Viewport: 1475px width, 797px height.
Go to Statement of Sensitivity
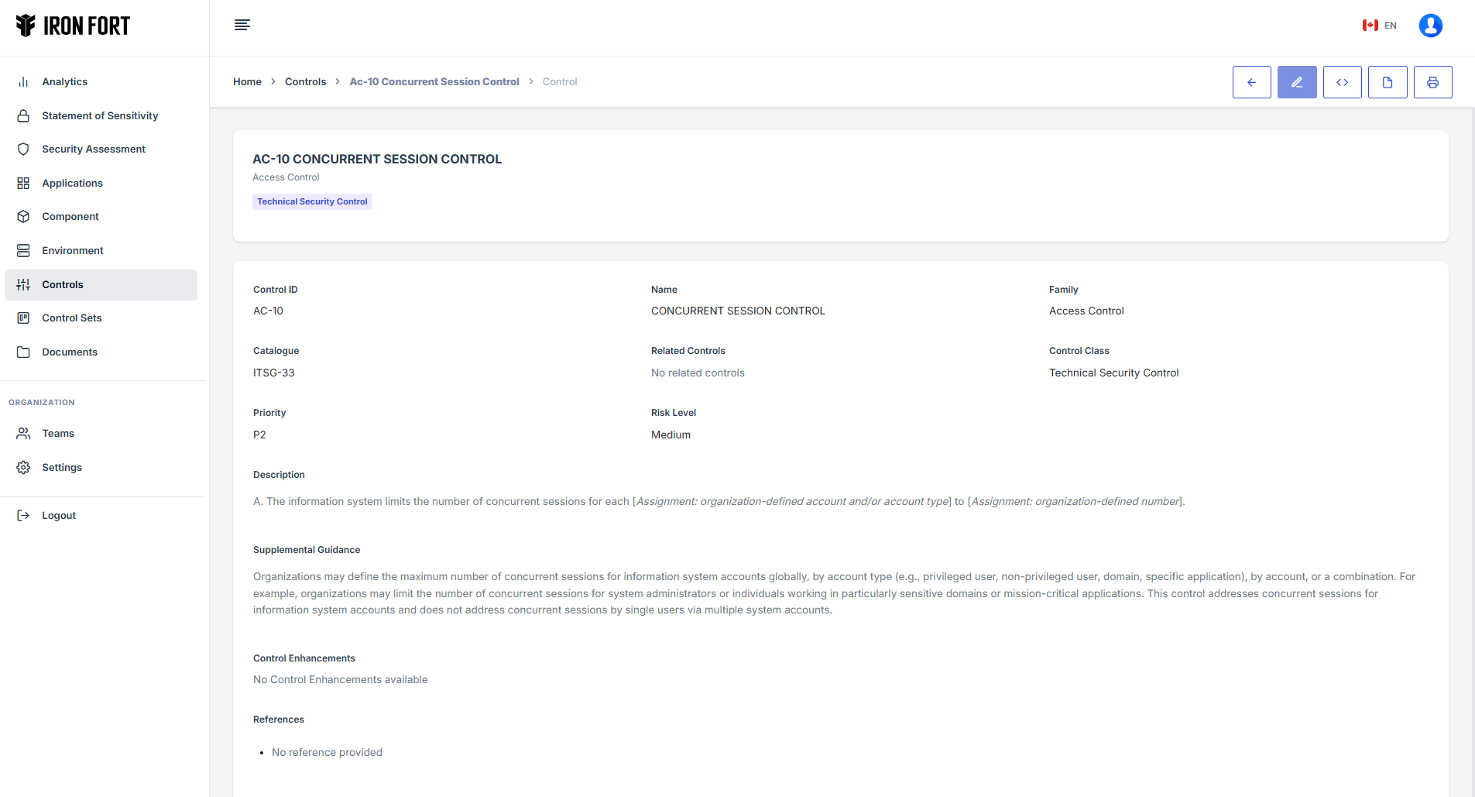pyautogui.click(x=100, y=116)
